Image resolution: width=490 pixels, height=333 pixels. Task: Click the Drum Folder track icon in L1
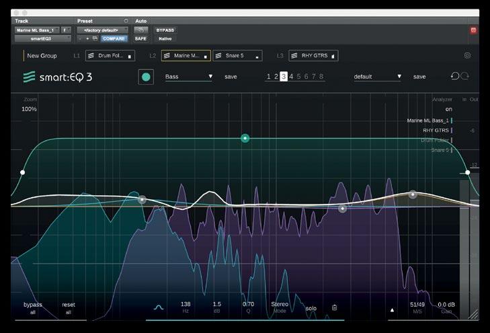pyautogui.click(x=91, y=56)
